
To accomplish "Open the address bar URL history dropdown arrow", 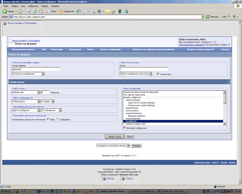I will (203, 17).
